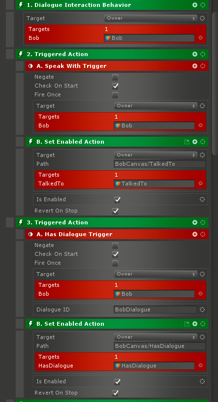Enable Negate under Speak With Trigger
Screen dimensions: 218x402
pyautogui.click(x=116, y=77)
